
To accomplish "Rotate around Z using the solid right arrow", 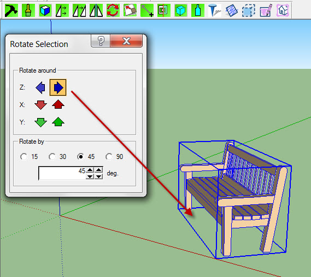I will 58,87.
